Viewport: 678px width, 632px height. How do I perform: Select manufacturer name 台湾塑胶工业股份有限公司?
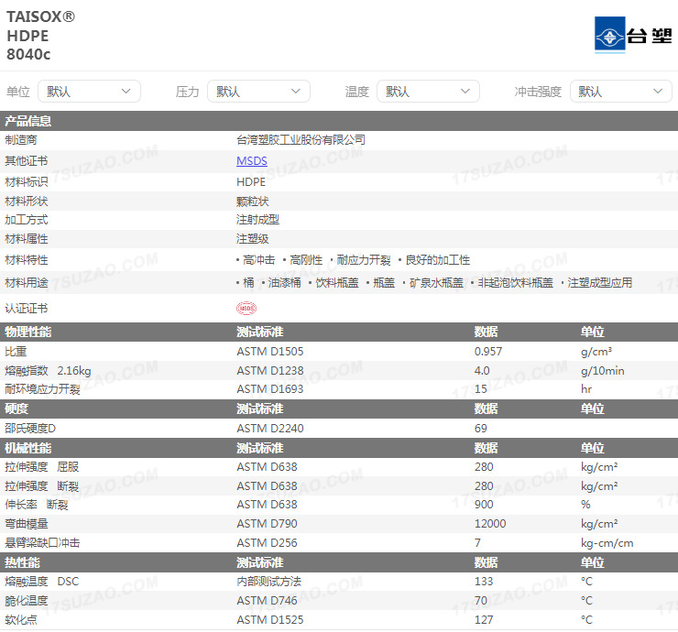point(301,139)
